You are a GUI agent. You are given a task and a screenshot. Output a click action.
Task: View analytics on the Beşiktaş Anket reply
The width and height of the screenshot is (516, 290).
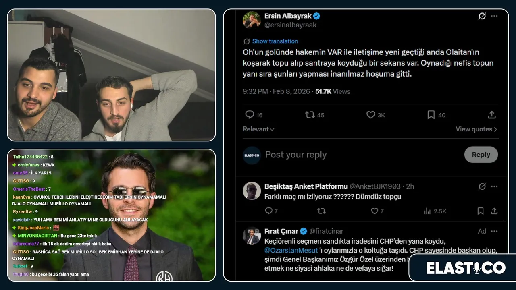point(428,211)
